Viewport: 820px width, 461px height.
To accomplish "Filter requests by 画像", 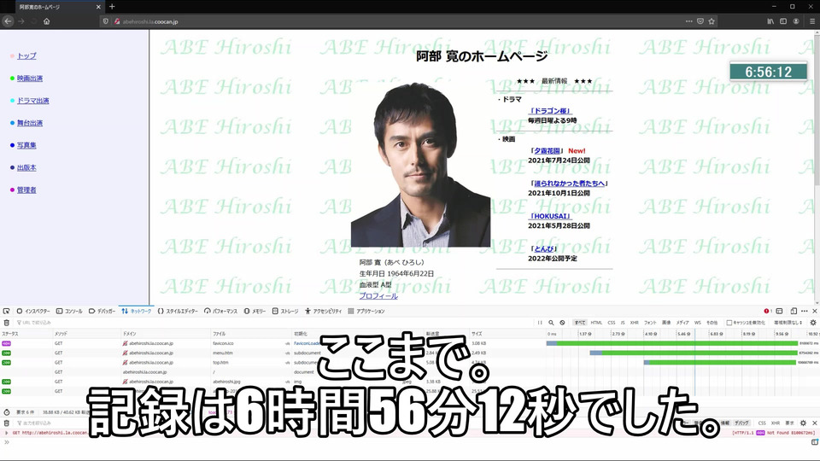I will point(666,323).
